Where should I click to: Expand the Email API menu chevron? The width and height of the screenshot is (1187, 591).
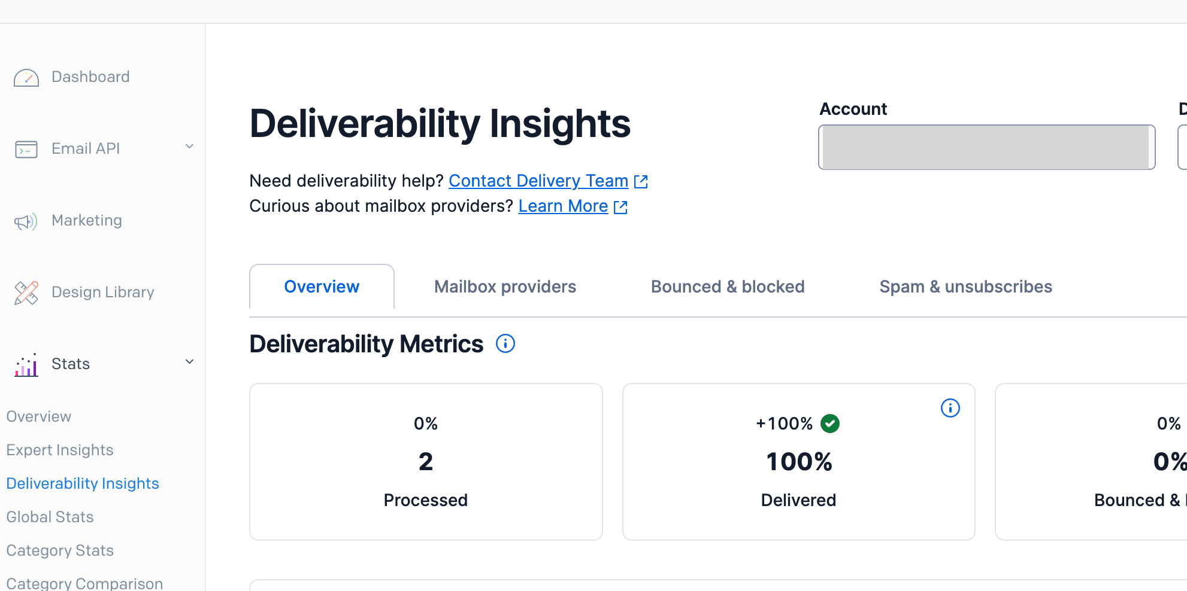coord(189,147)
